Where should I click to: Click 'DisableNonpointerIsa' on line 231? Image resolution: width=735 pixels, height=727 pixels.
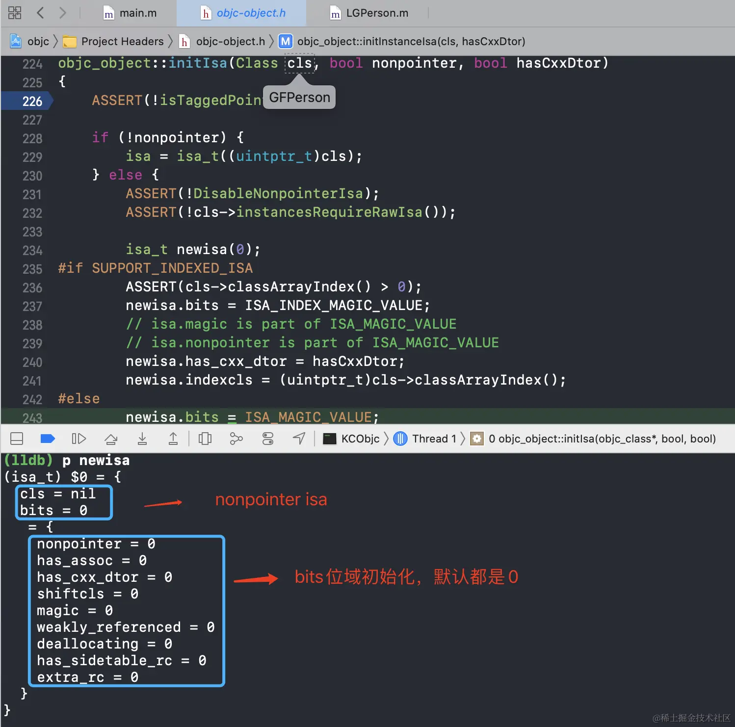point(278,193)
